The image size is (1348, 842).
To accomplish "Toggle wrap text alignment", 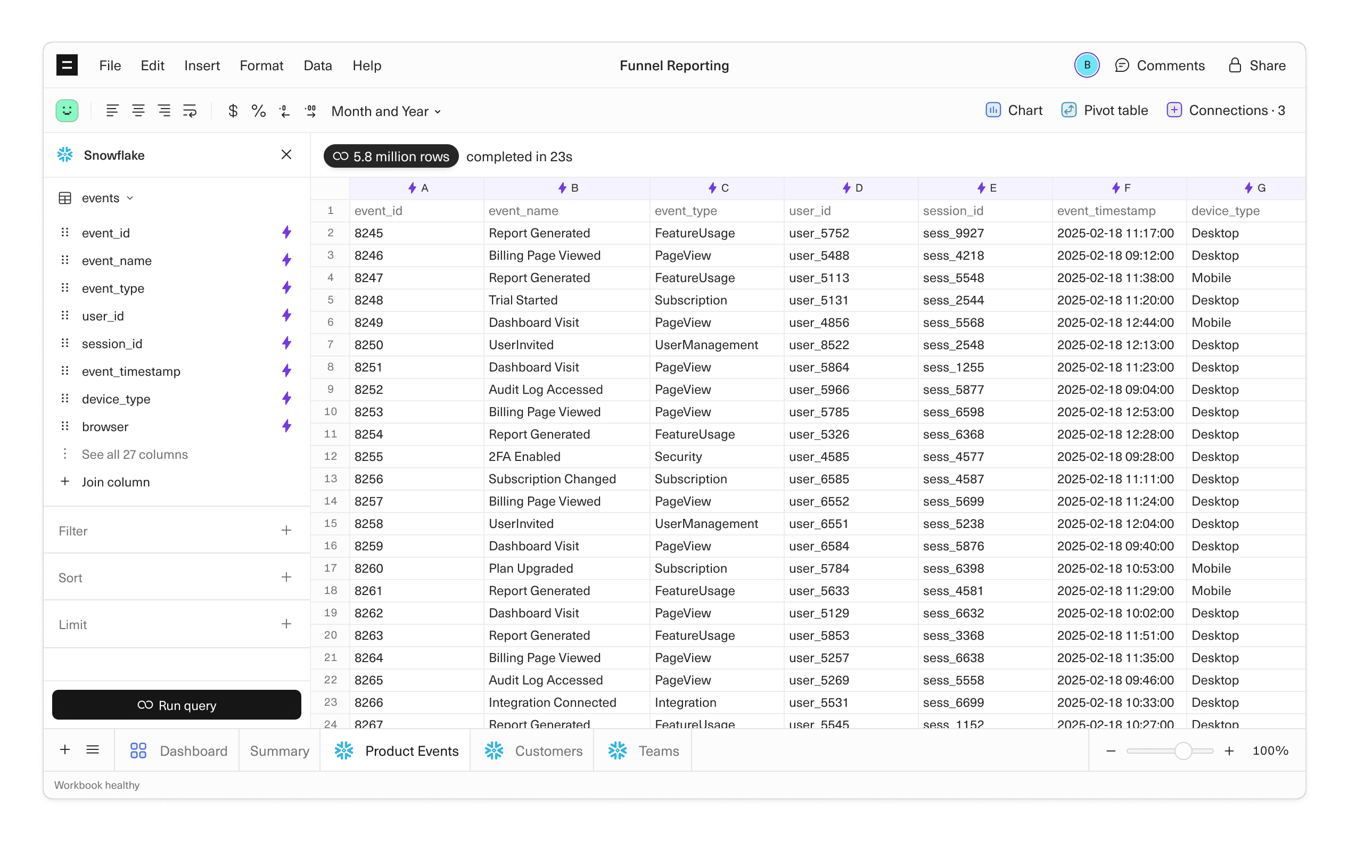I will point(190,110).
